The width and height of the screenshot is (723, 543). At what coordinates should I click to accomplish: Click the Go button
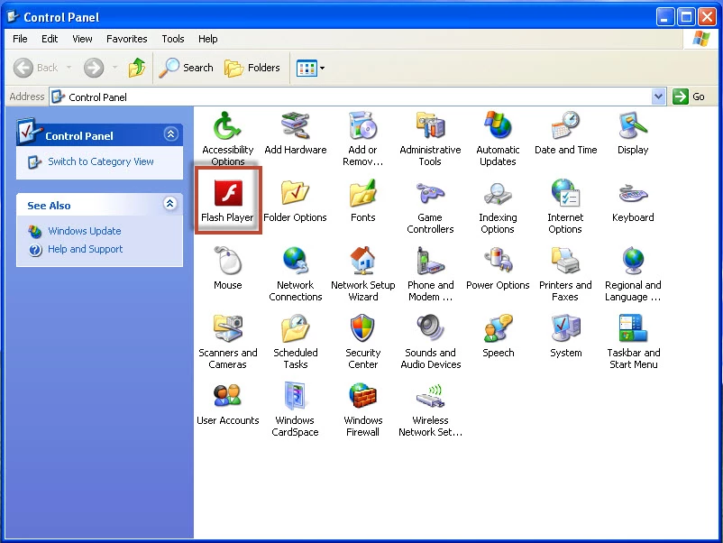coord(689,97)
